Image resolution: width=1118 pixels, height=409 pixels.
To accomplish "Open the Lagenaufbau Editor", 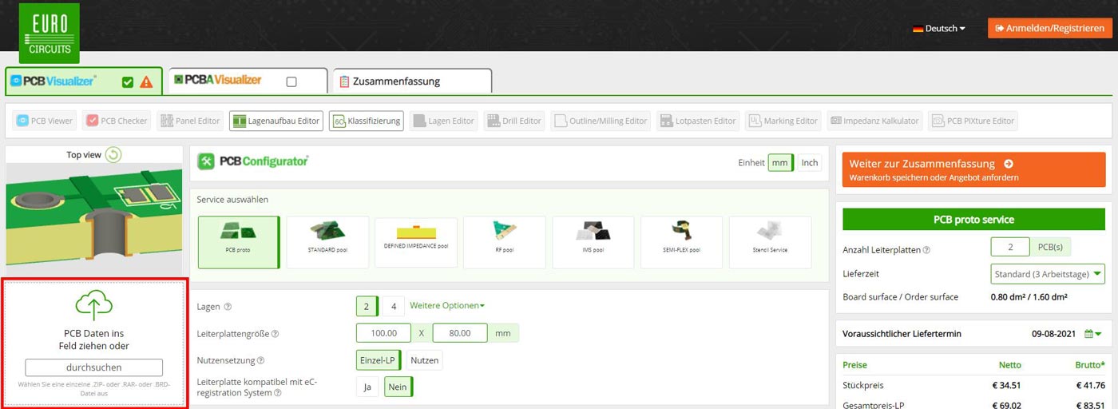I will click(x=276, y=121).
